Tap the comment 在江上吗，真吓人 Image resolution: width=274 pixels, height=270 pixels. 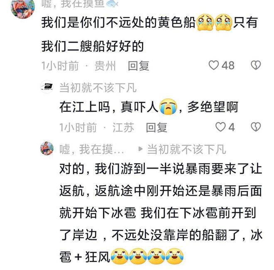[x=149, y=107]
